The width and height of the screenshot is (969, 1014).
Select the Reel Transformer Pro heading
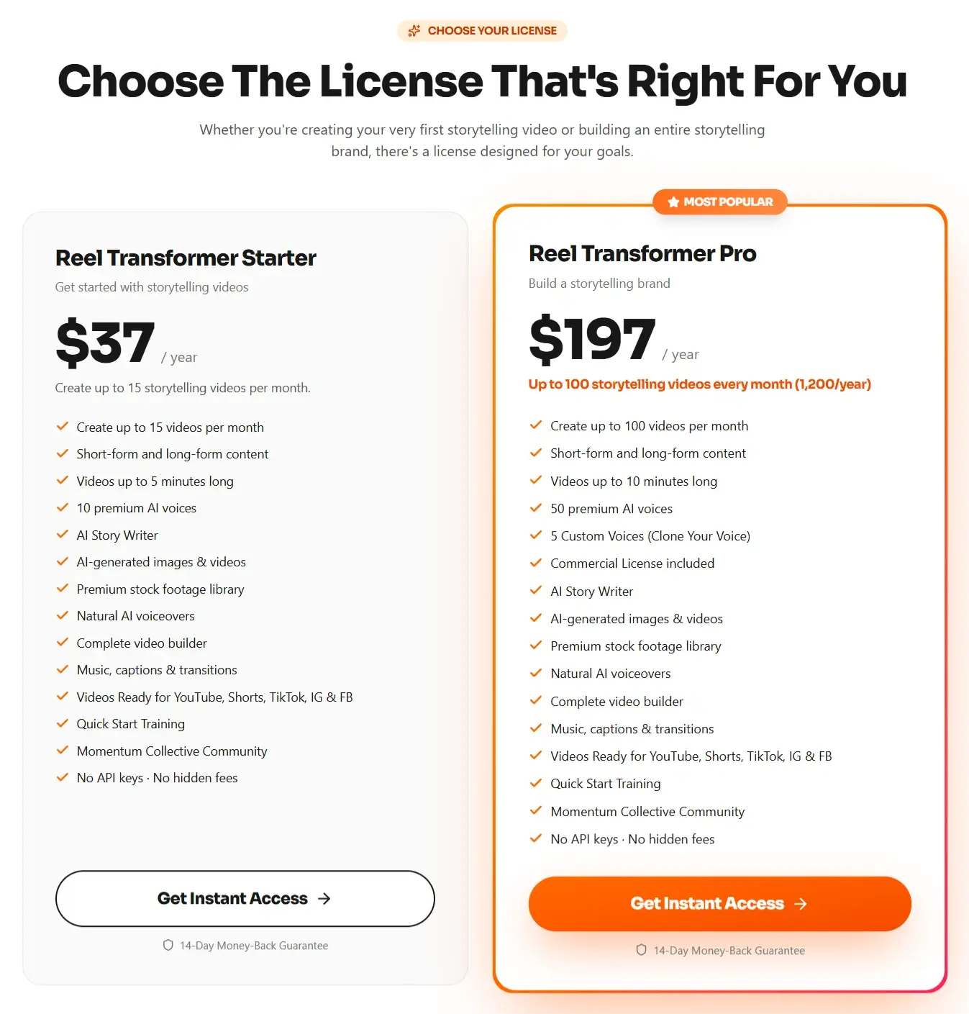point(642,253)
